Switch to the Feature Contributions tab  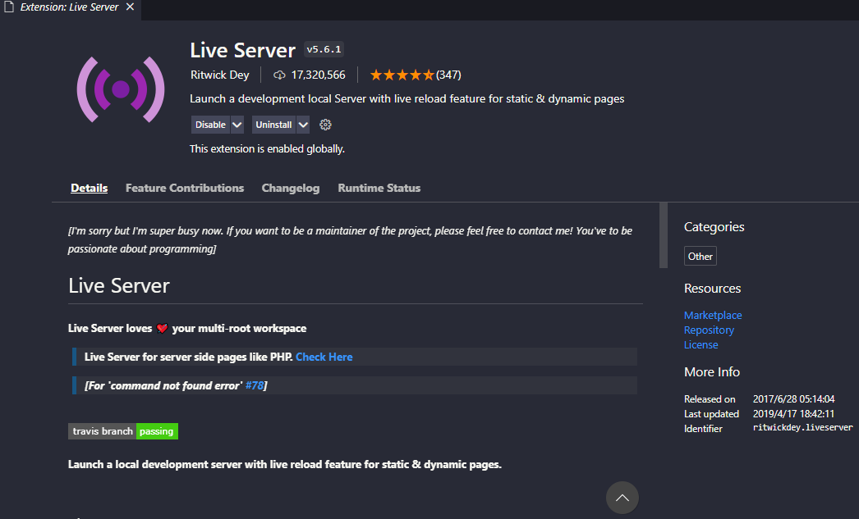pyautogui.click(x=185, y=188)
